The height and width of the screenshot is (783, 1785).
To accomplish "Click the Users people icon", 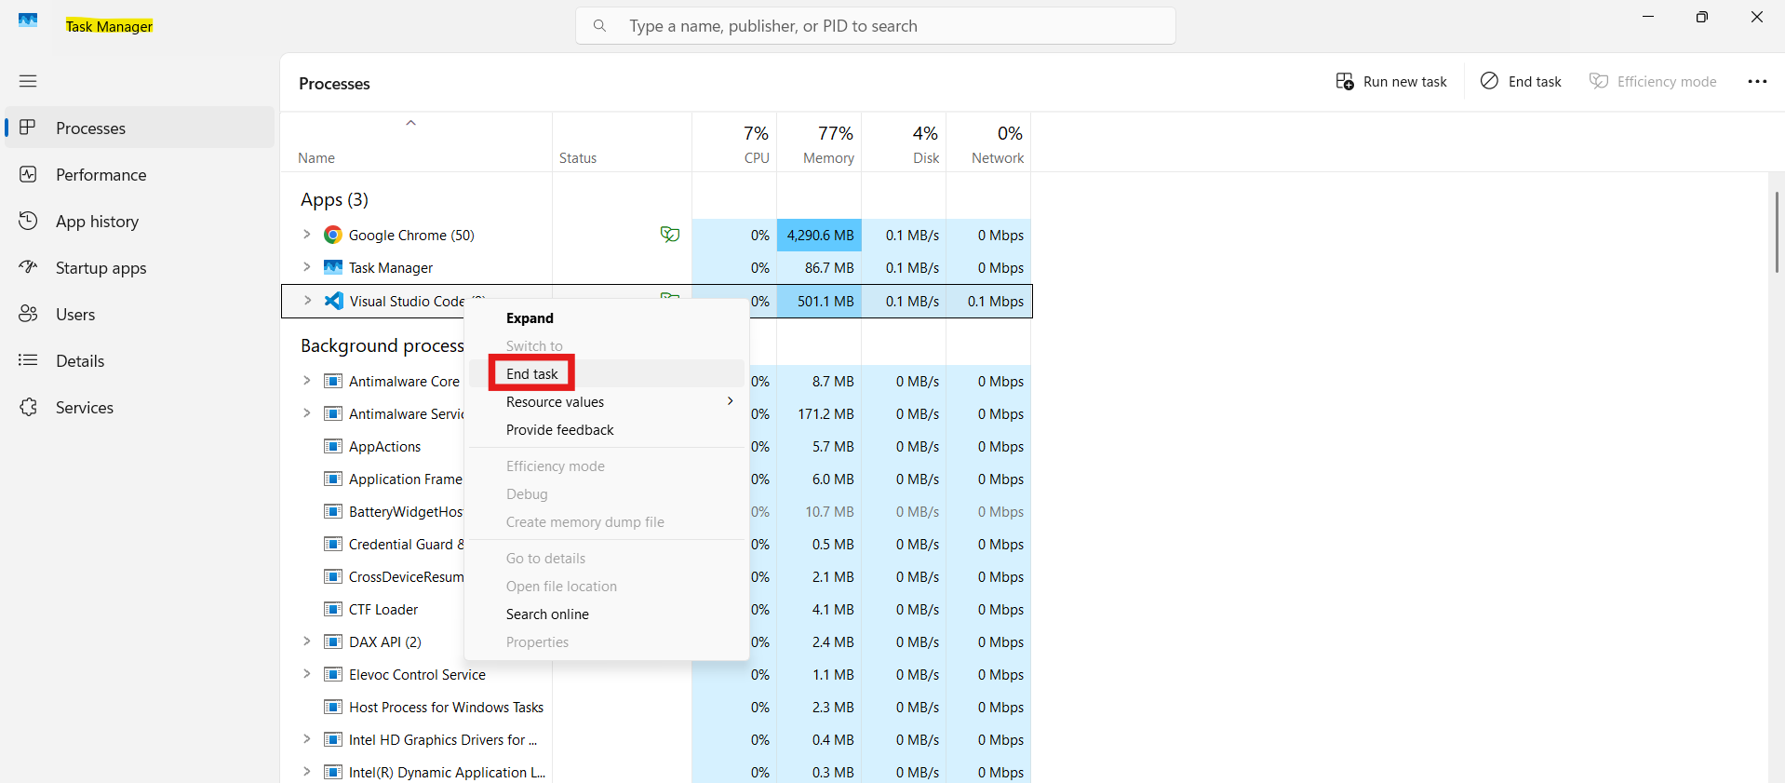I will (x=29, y=314).
